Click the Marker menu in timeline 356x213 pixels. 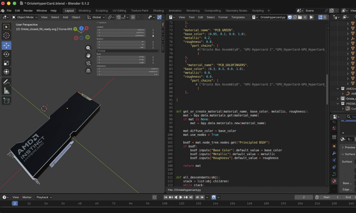point(27,197)
